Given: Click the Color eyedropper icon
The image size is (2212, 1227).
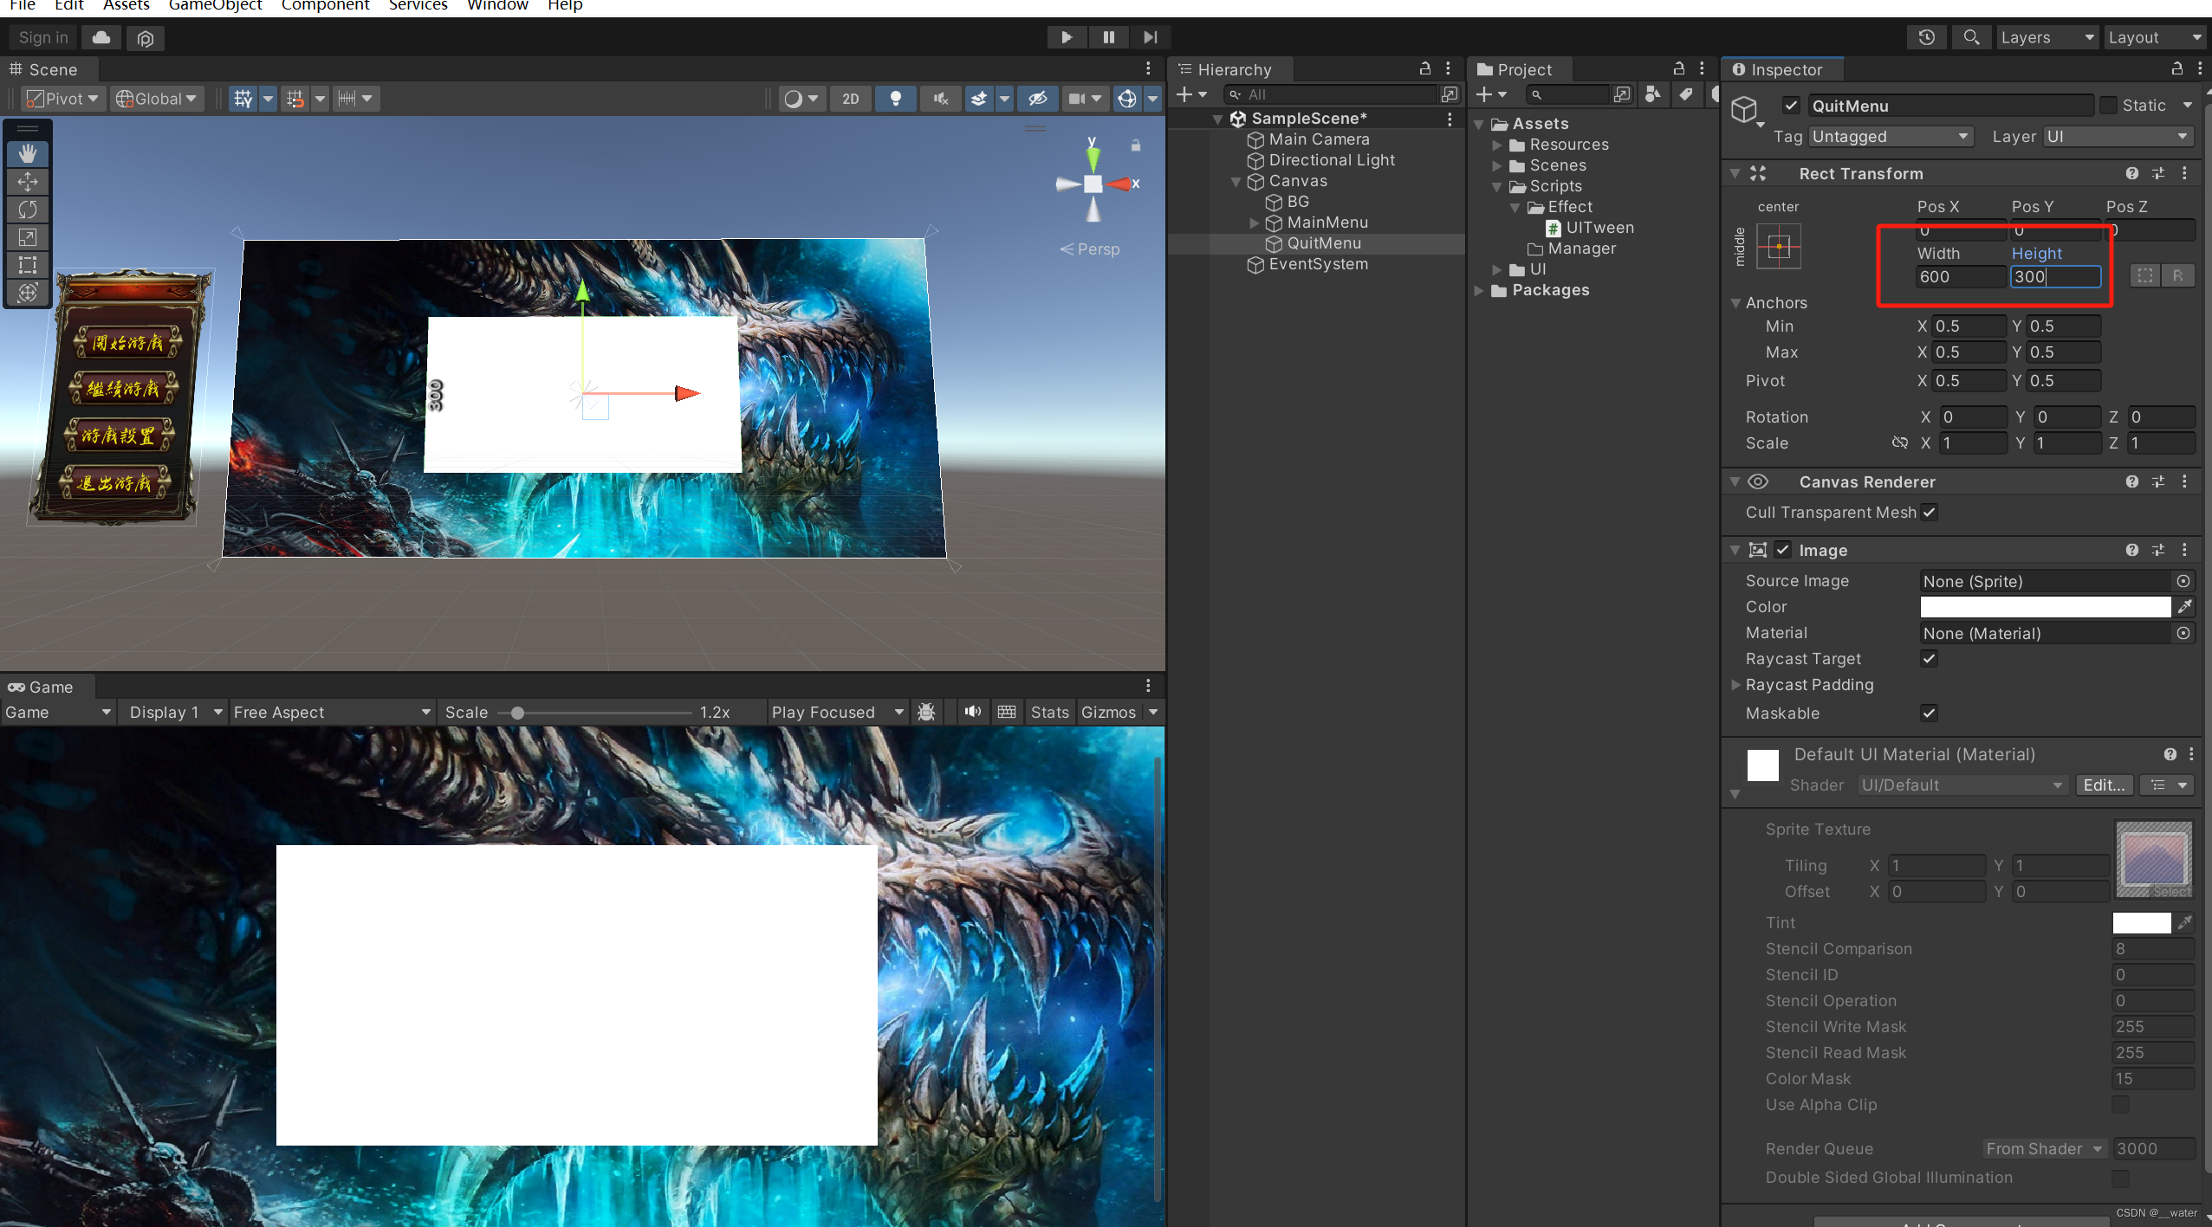Looking at the screenshot, I should point(2185,606).
